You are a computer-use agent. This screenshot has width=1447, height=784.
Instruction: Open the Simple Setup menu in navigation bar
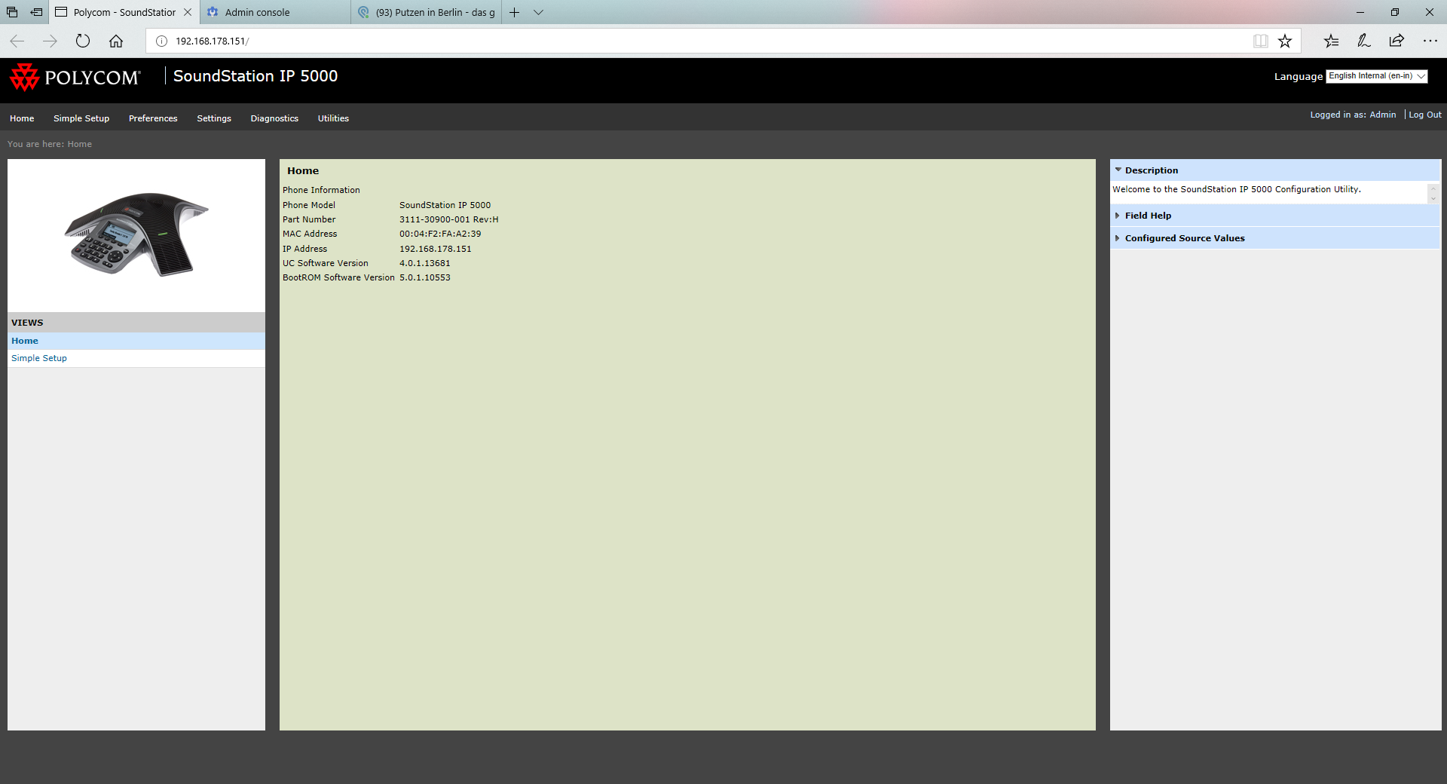click(81, 118)
